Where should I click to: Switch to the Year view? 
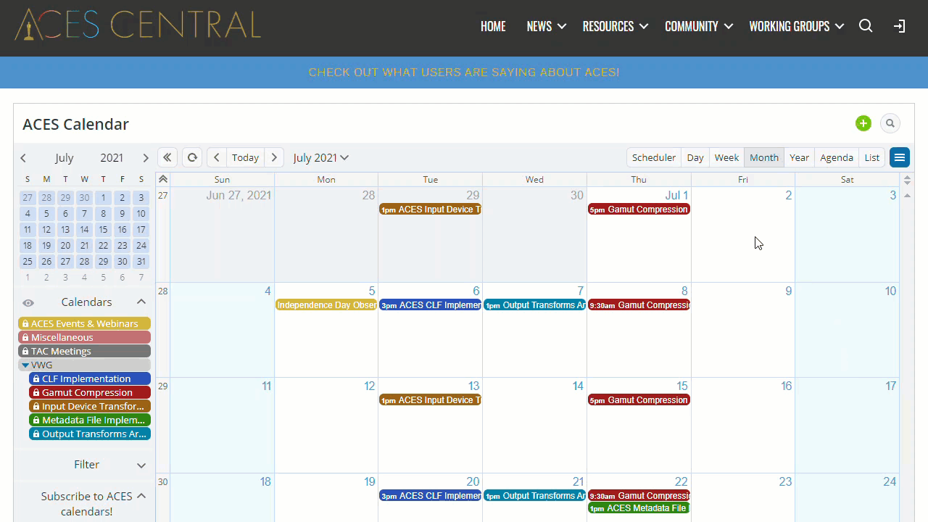[x=800, y=157]
